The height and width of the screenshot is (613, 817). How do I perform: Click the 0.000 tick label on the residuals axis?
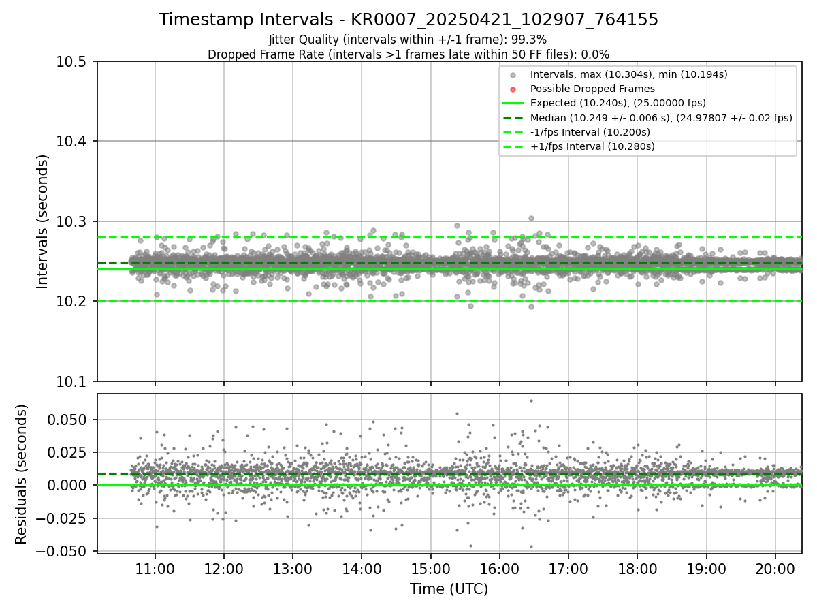click(69, 485)
